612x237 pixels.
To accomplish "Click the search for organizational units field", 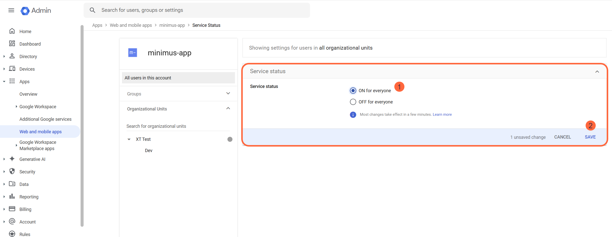I will click(178, 126).
